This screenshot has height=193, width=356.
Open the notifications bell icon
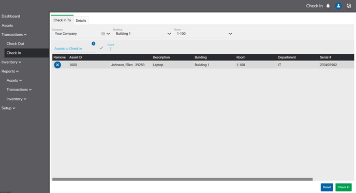coord(328,6)
